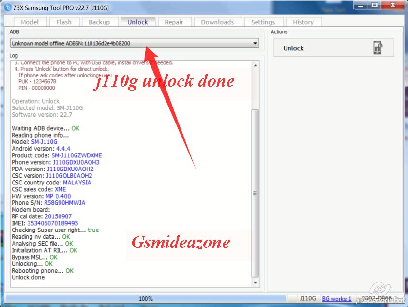
Task: Click 'Checking Super user right... true' line
Action: (55, 230)
